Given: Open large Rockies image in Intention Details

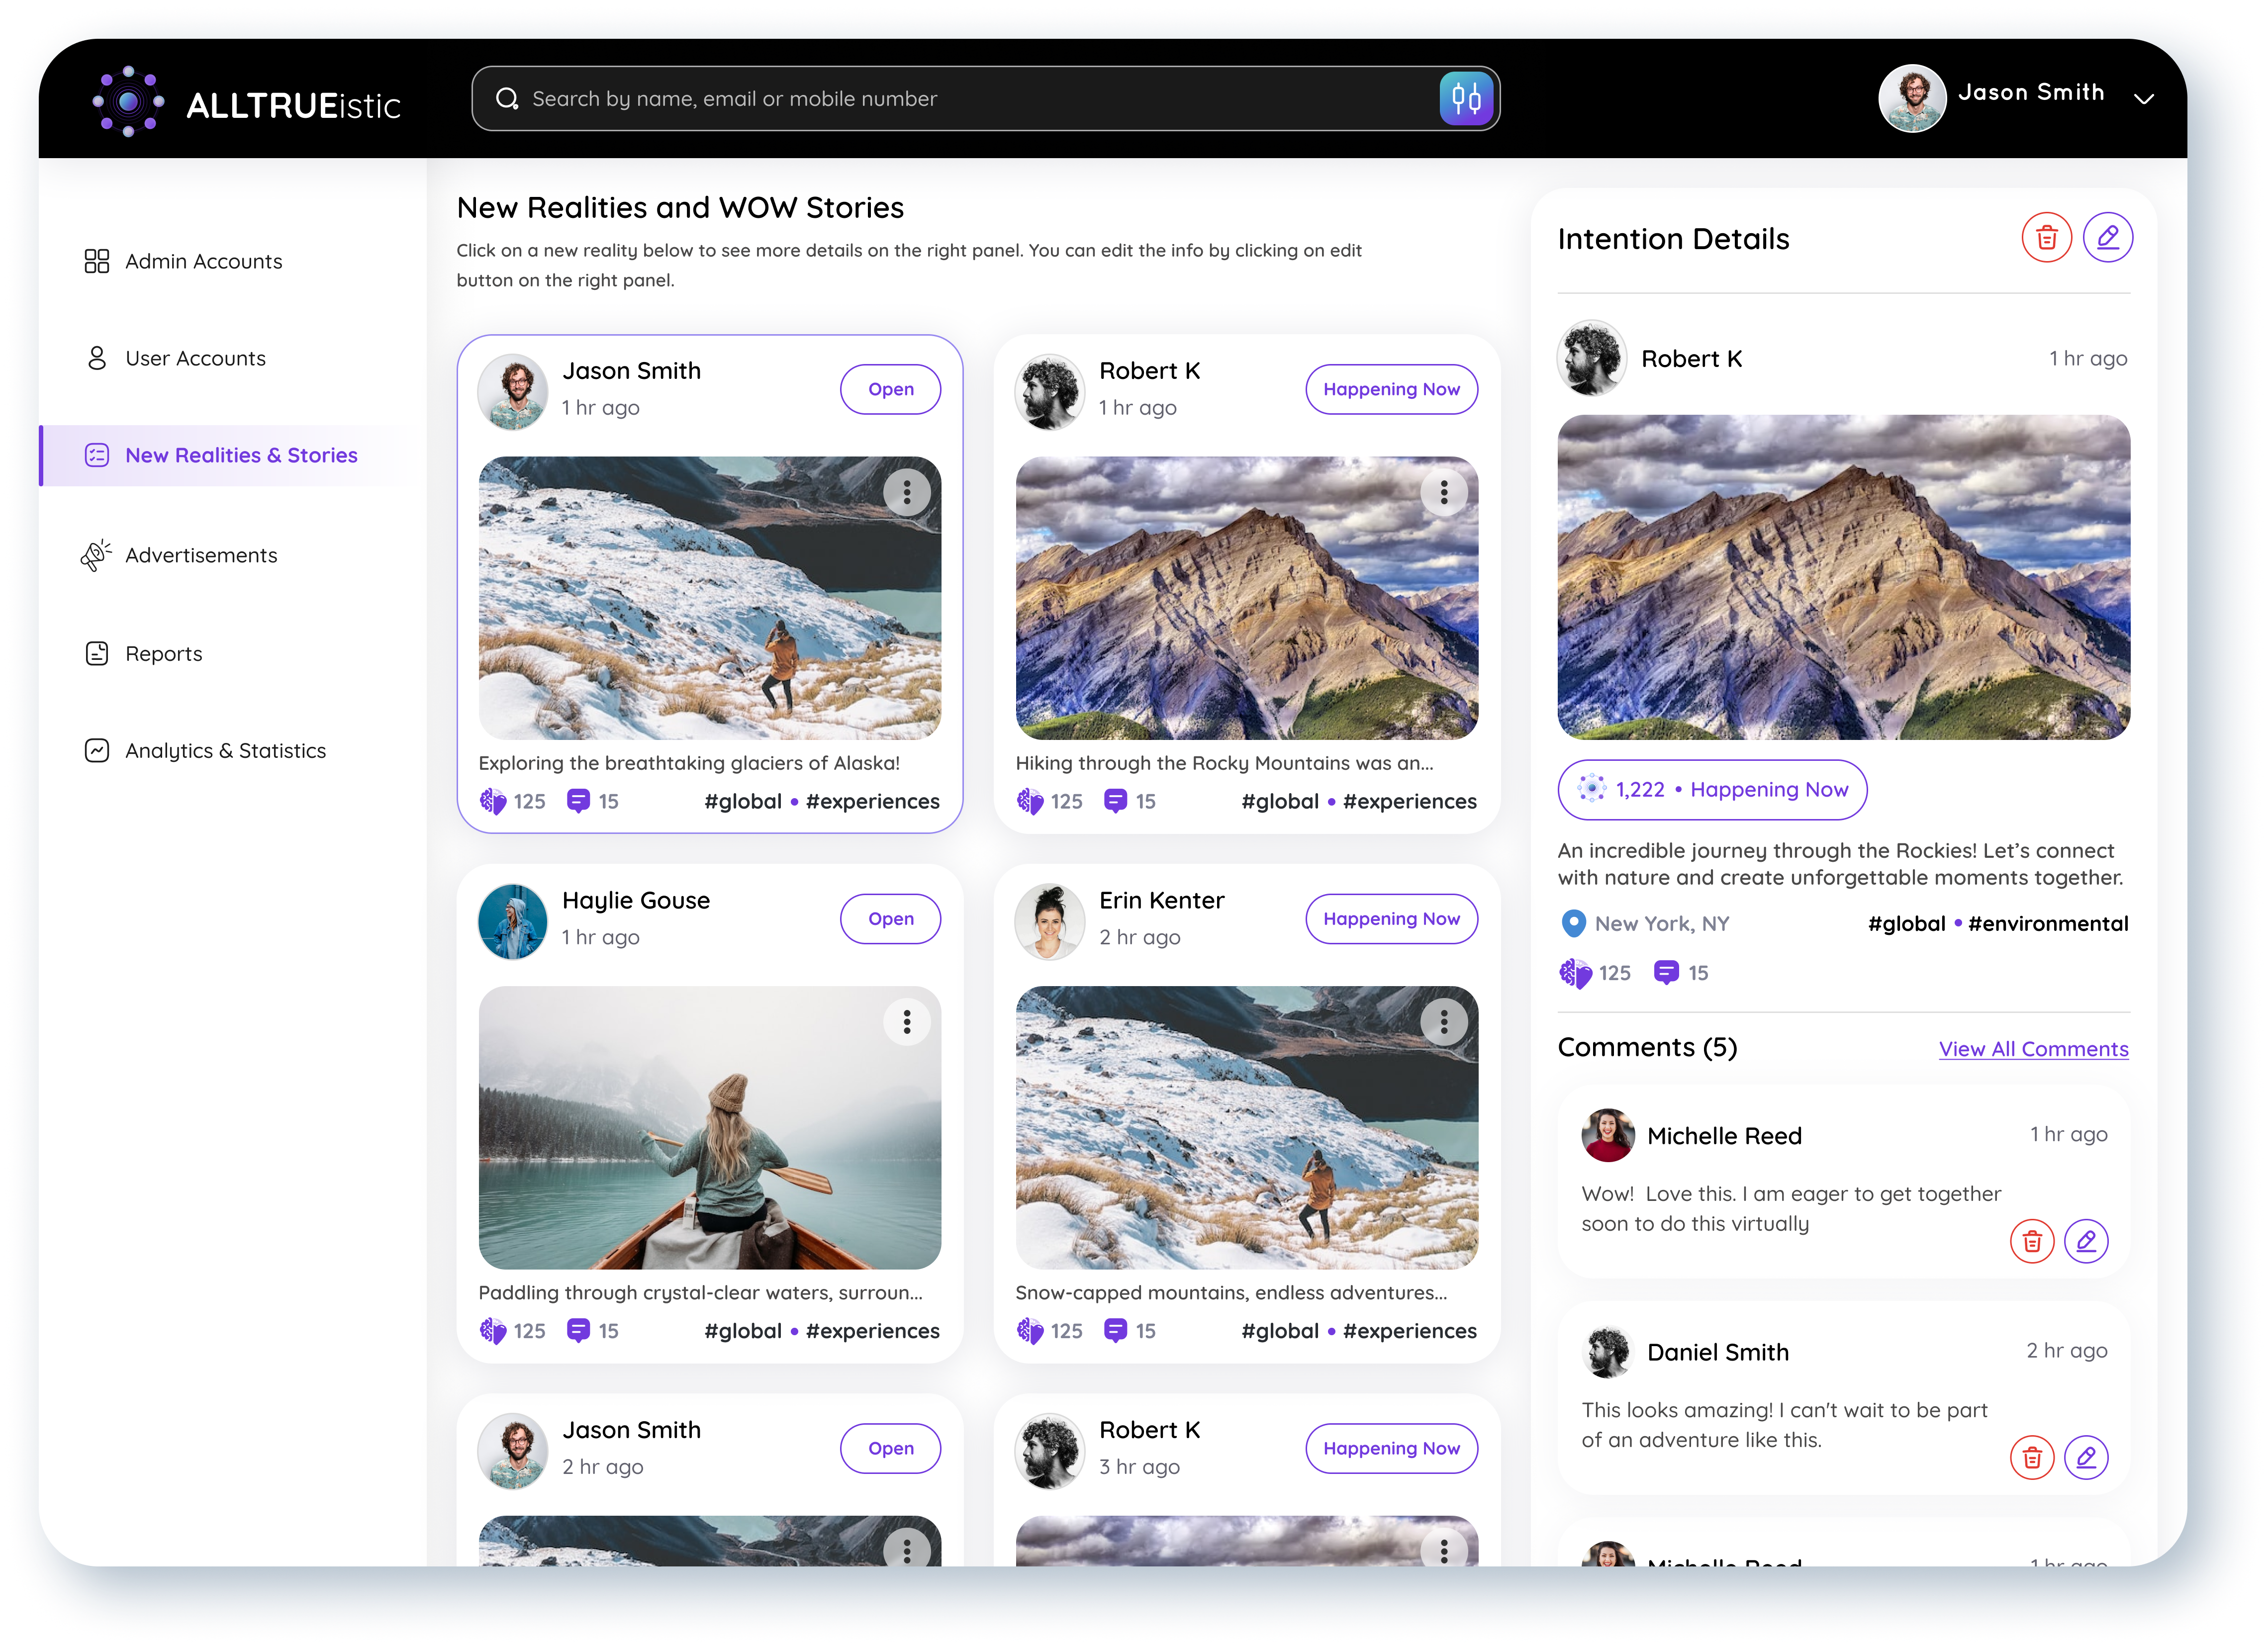Looking at the screenshot, I should point(1843,577).
